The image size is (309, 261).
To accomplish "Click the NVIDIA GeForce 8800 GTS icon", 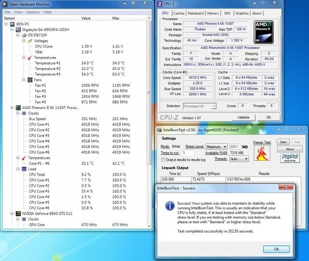I will (18, 214).
